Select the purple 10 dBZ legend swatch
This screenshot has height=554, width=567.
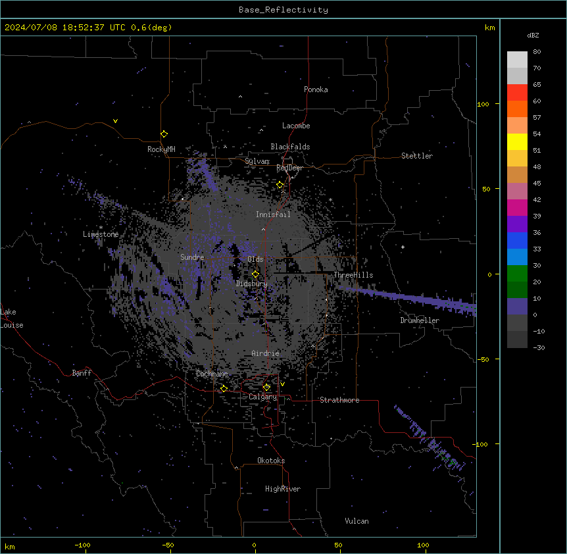point(517,307)
